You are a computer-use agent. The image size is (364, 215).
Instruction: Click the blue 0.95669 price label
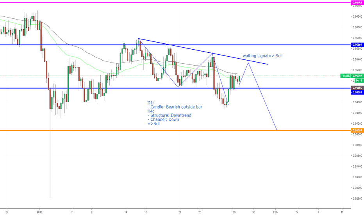coord(357,45)
